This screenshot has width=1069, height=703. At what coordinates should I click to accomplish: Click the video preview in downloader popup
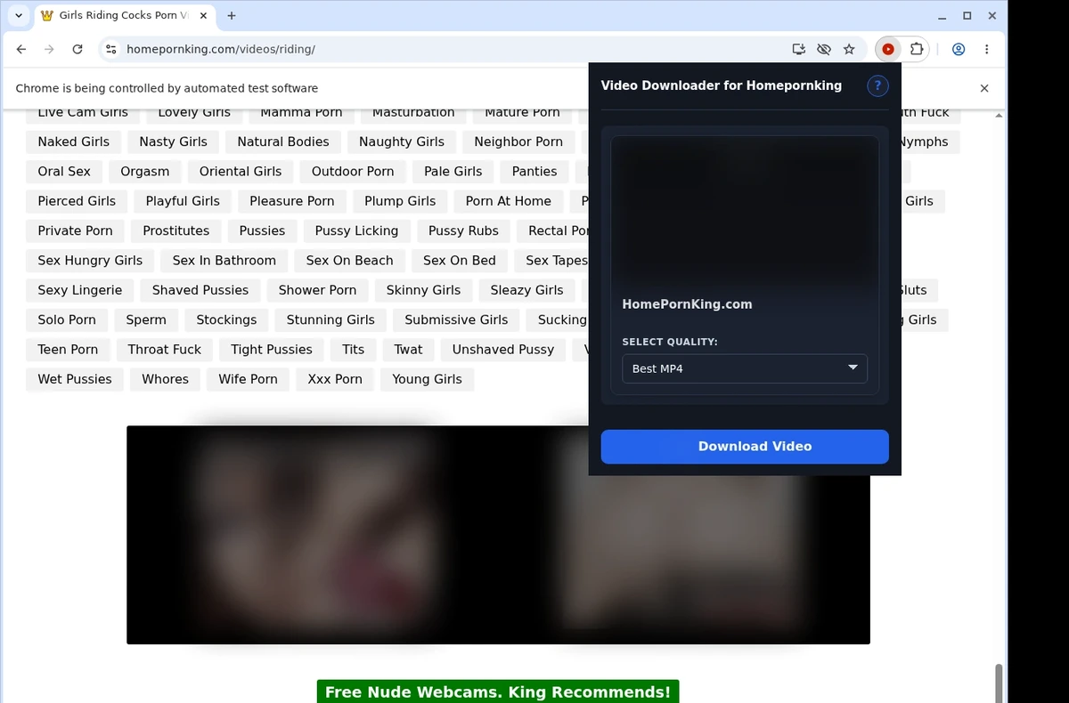click(x=745, y=211)
